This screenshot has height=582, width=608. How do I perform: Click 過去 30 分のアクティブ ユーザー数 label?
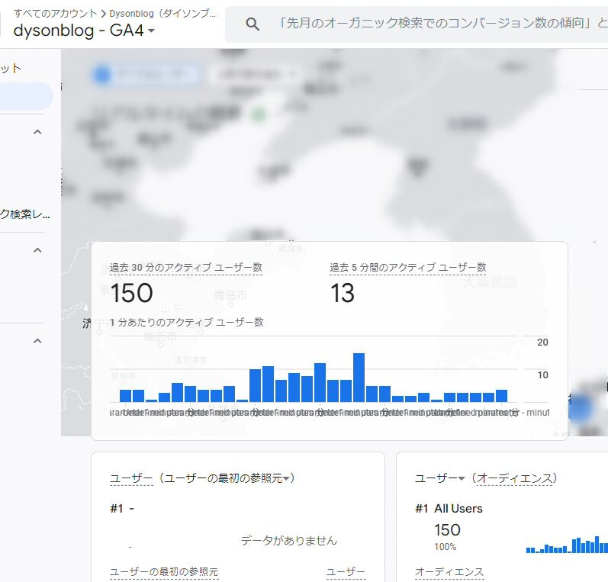click(185, 268)
